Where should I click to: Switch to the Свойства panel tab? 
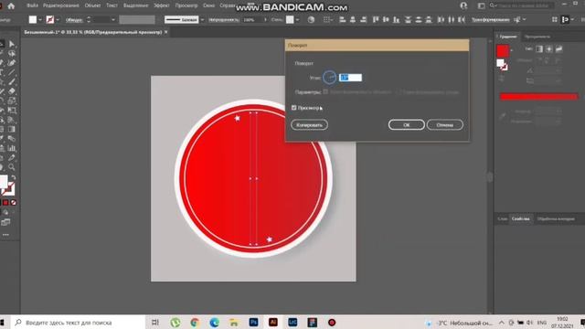tap(520, 219)
